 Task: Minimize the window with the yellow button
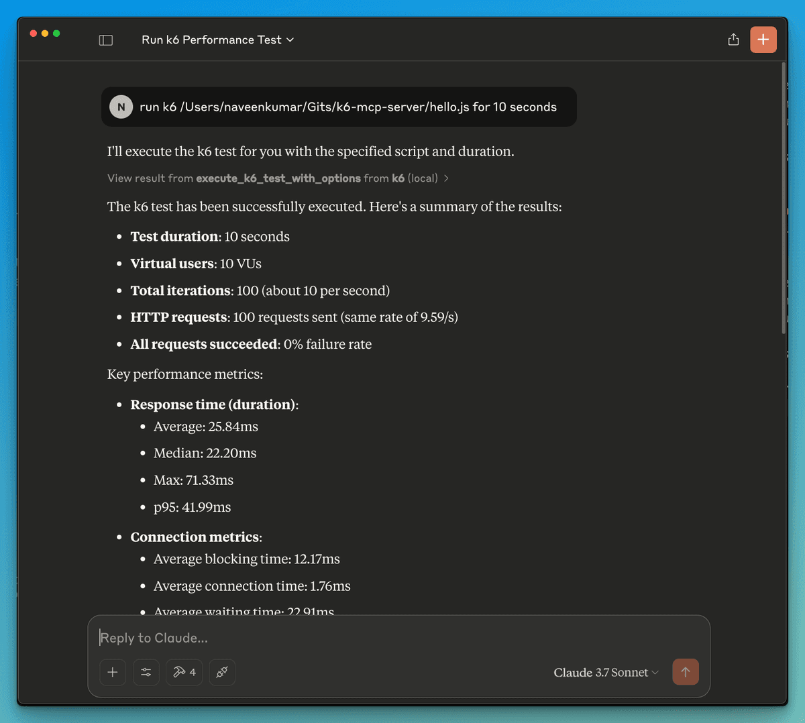click(45, 34)
